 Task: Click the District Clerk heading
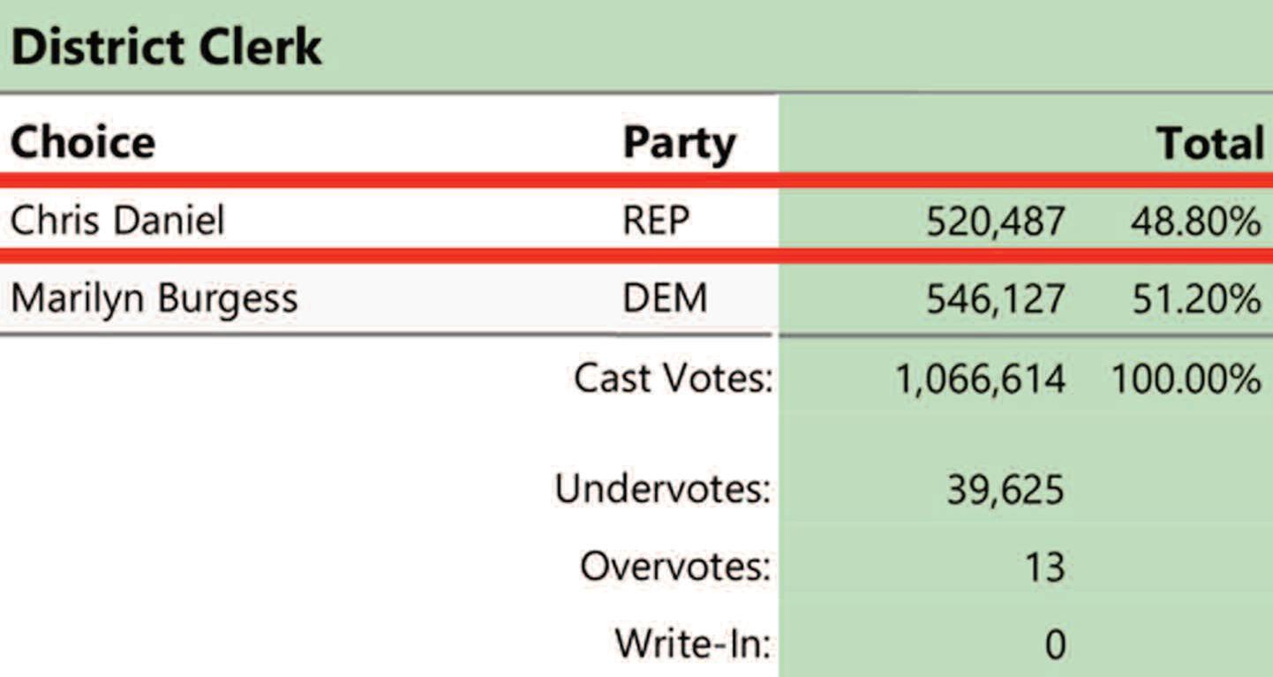166,48
